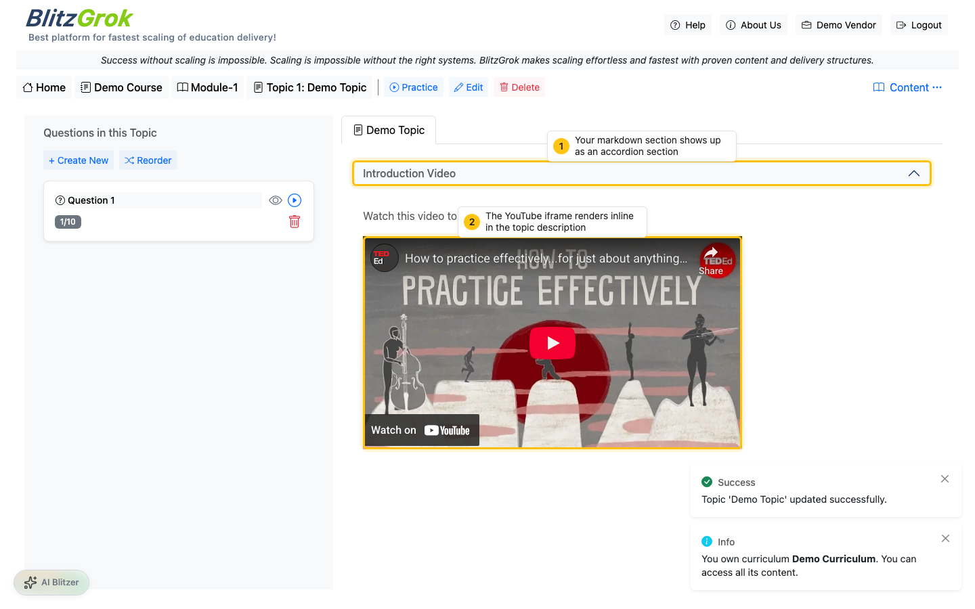Create a new question
This screenshot has width=975, height=609.
click(78, 160)
